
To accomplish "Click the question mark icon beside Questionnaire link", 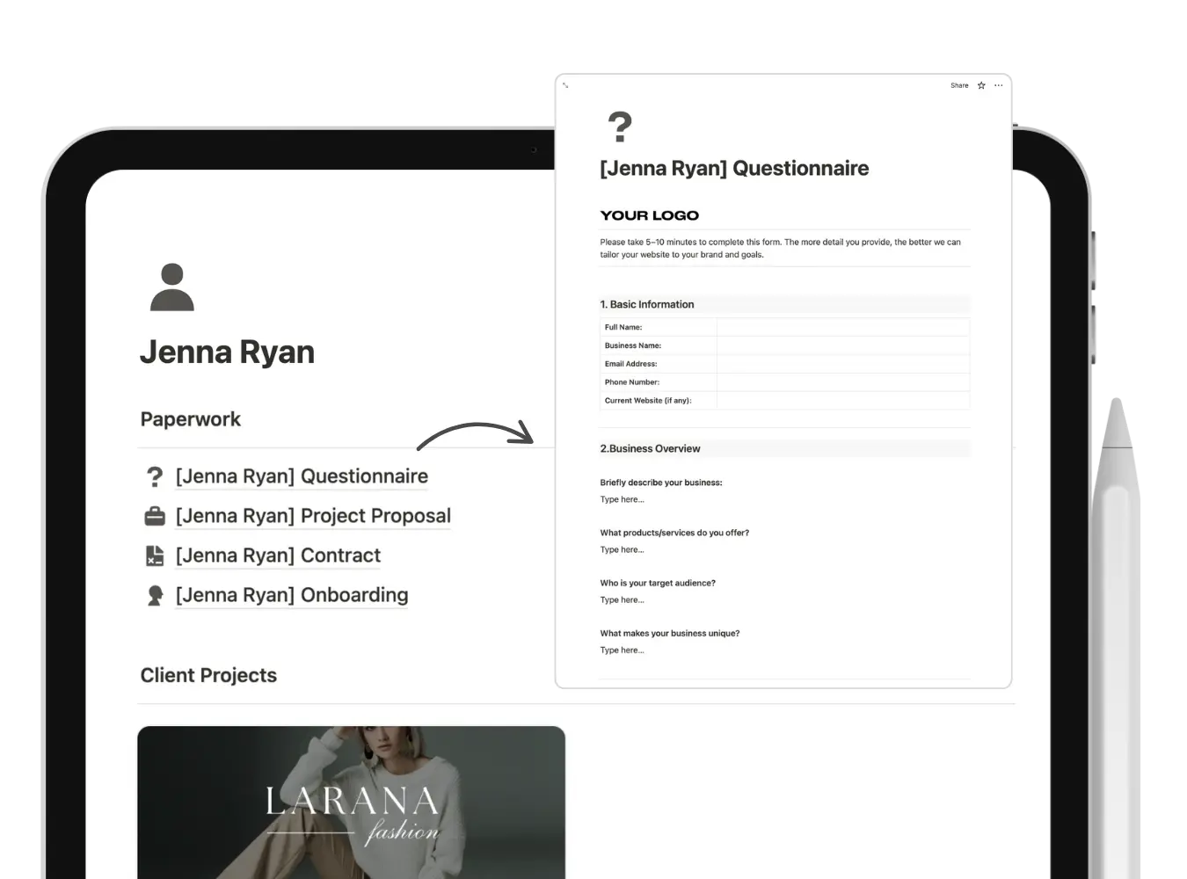I will [155, 476].
